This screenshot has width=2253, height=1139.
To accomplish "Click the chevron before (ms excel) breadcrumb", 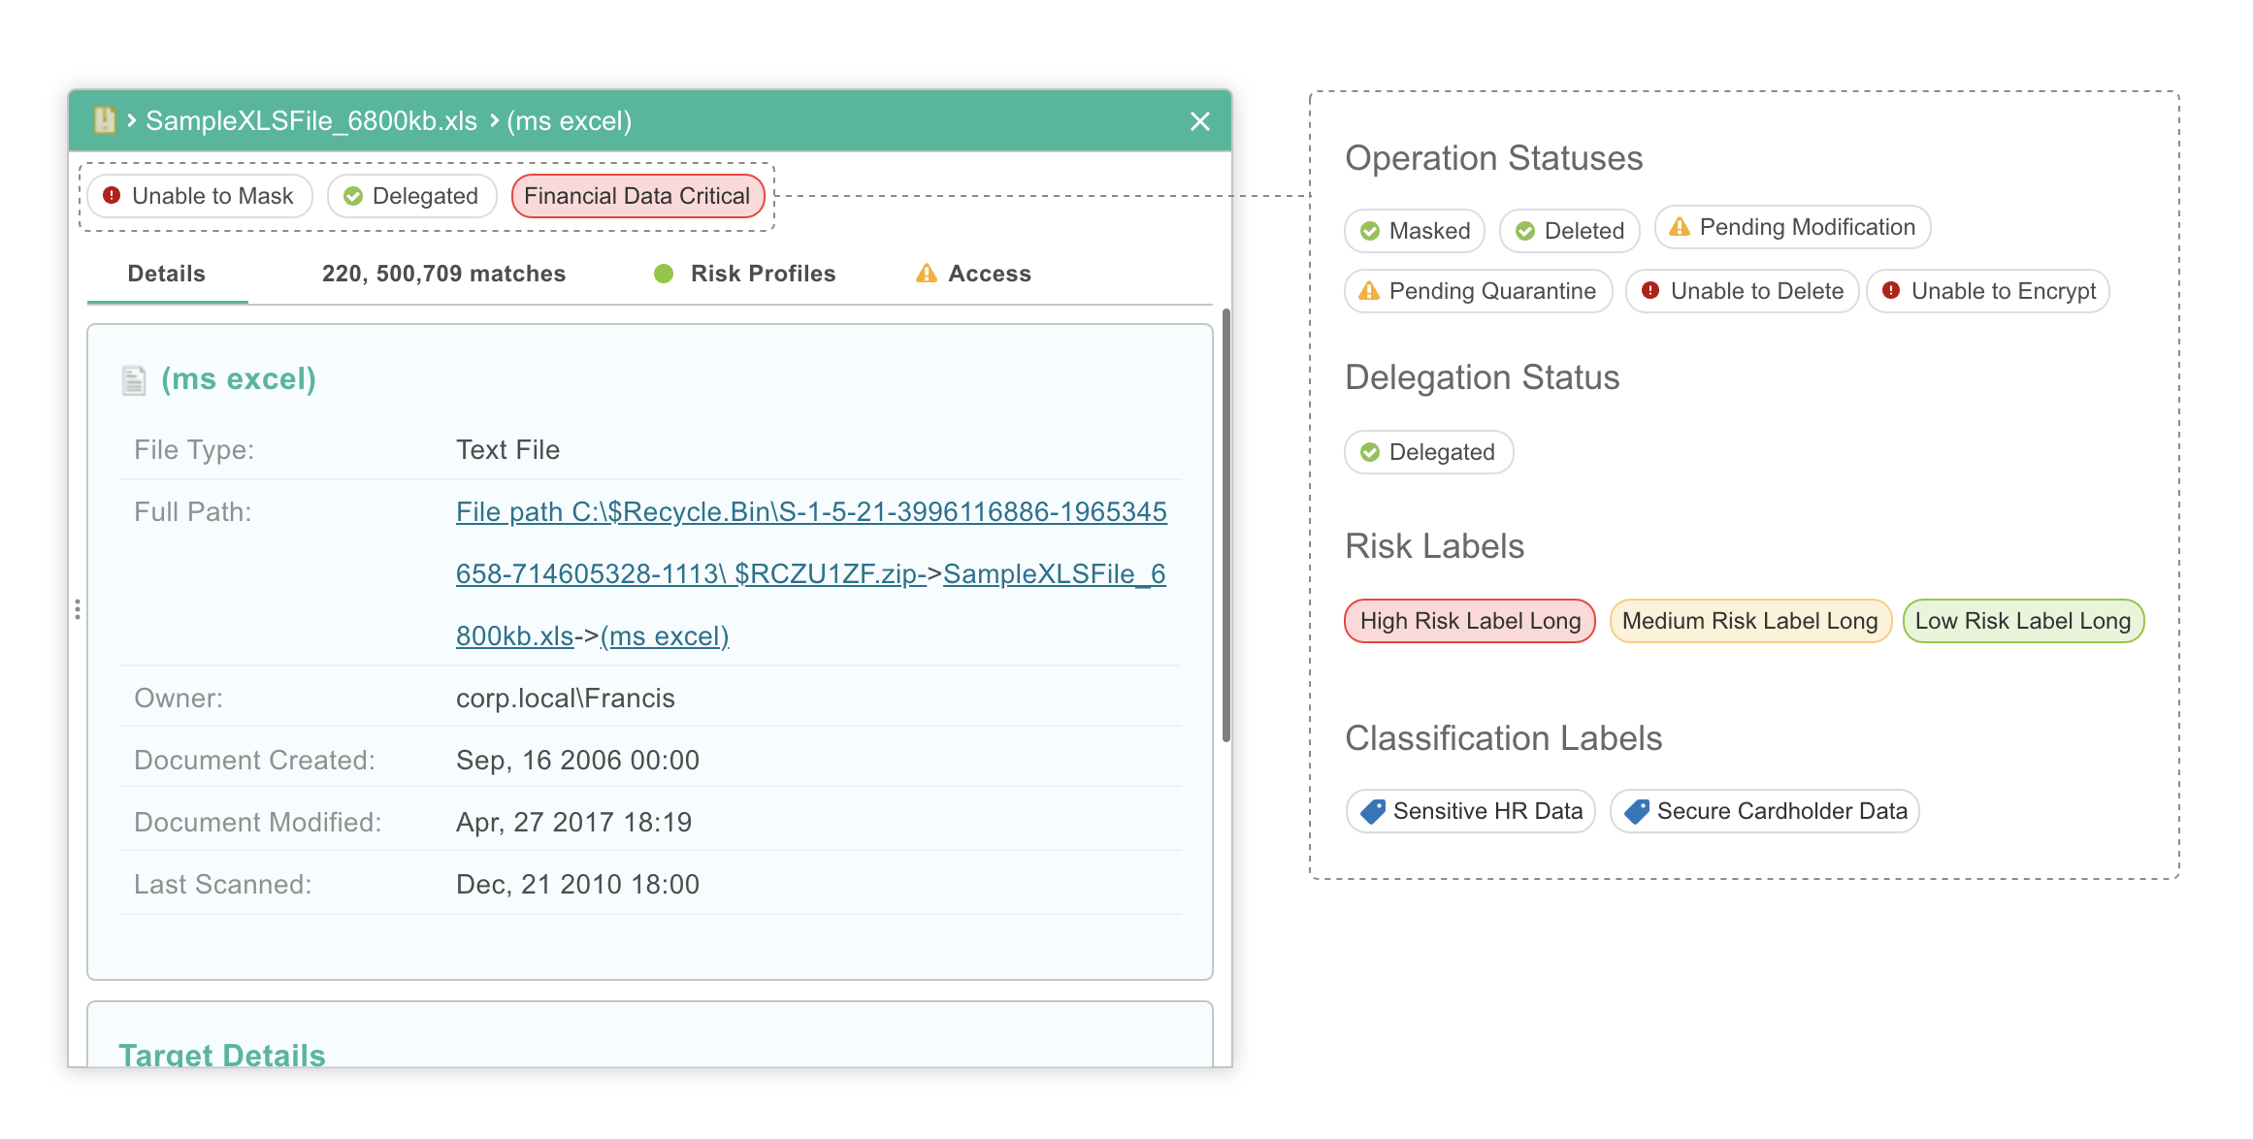I will (x=494, y=120).
